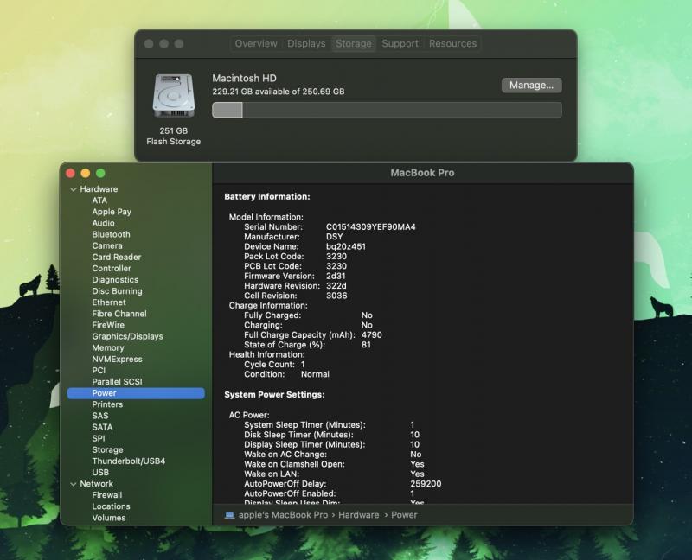The height and width of the screenshot is (560, 692).
Task: Click the State of Charge value 81
Action: coord(366,345)
